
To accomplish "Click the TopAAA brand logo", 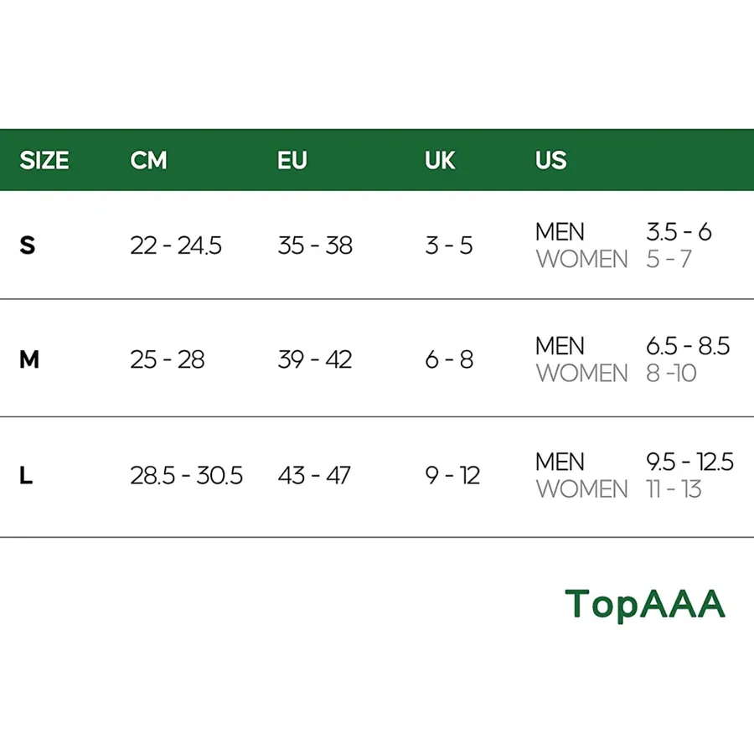I will 645,605.
